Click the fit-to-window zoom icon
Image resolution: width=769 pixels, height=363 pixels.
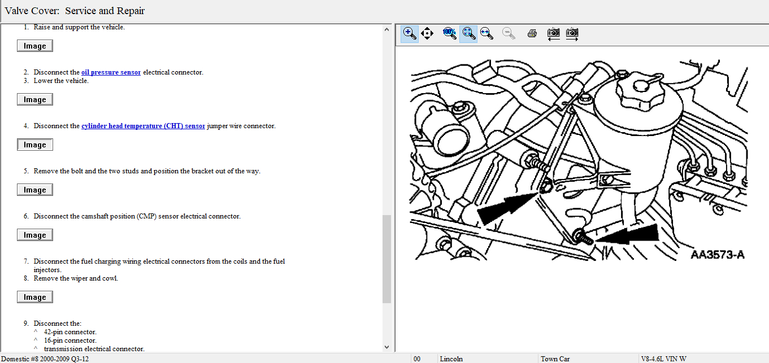(468, 33)
